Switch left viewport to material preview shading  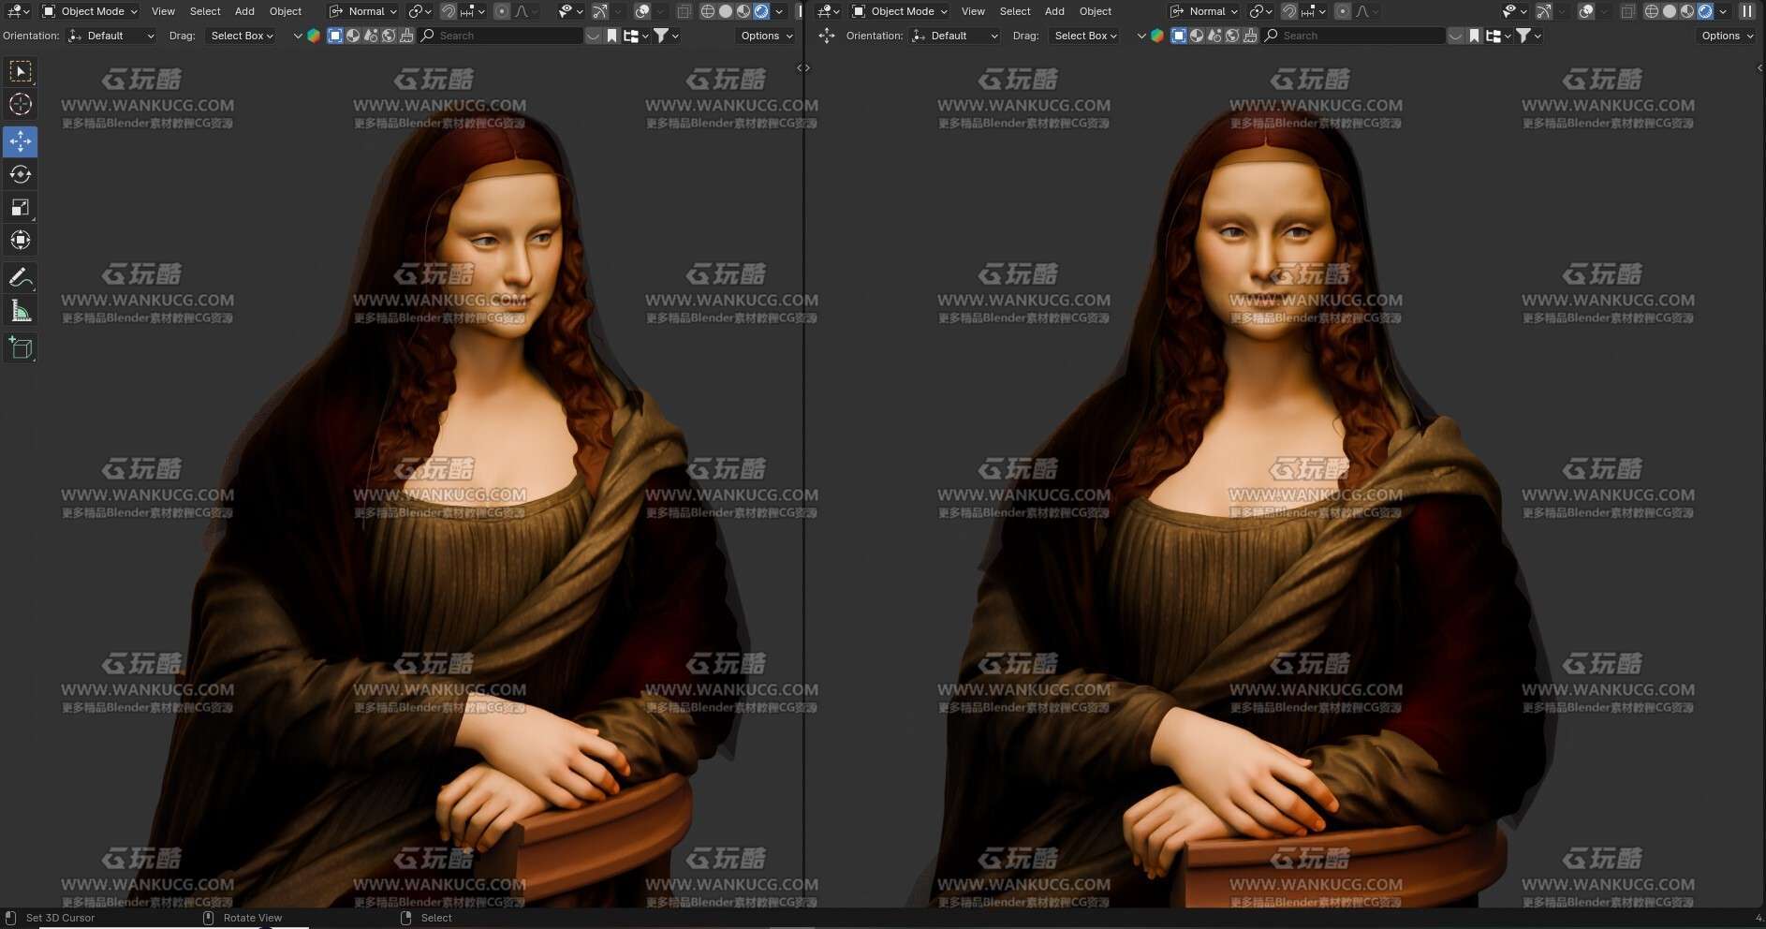pos(743,11)
